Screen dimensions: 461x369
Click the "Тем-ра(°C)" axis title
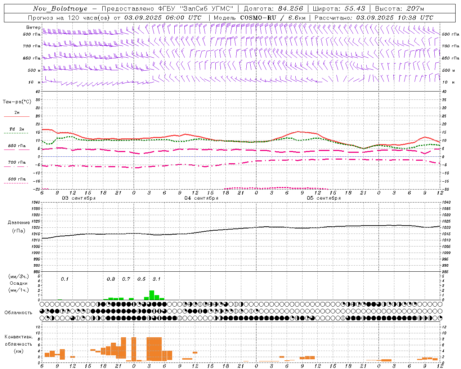[x=17, y=102]
